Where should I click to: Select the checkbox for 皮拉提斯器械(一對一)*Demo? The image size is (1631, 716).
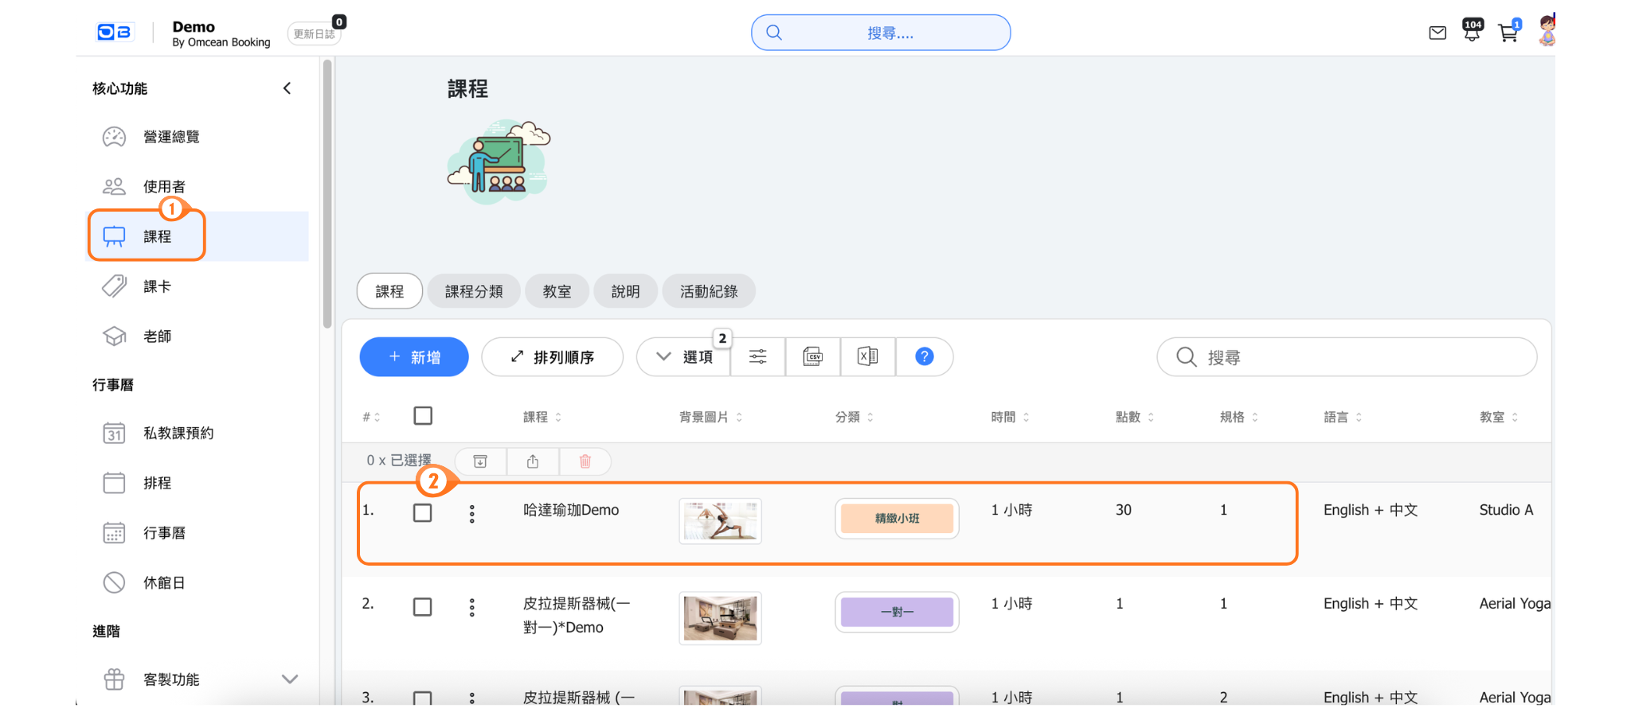click(x=423, y=607)
